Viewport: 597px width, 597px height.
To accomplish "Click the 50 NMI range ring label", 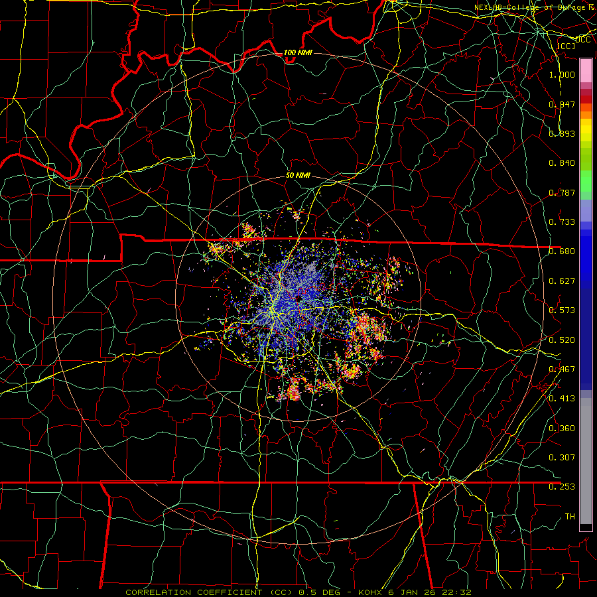I will click(298, 175).
